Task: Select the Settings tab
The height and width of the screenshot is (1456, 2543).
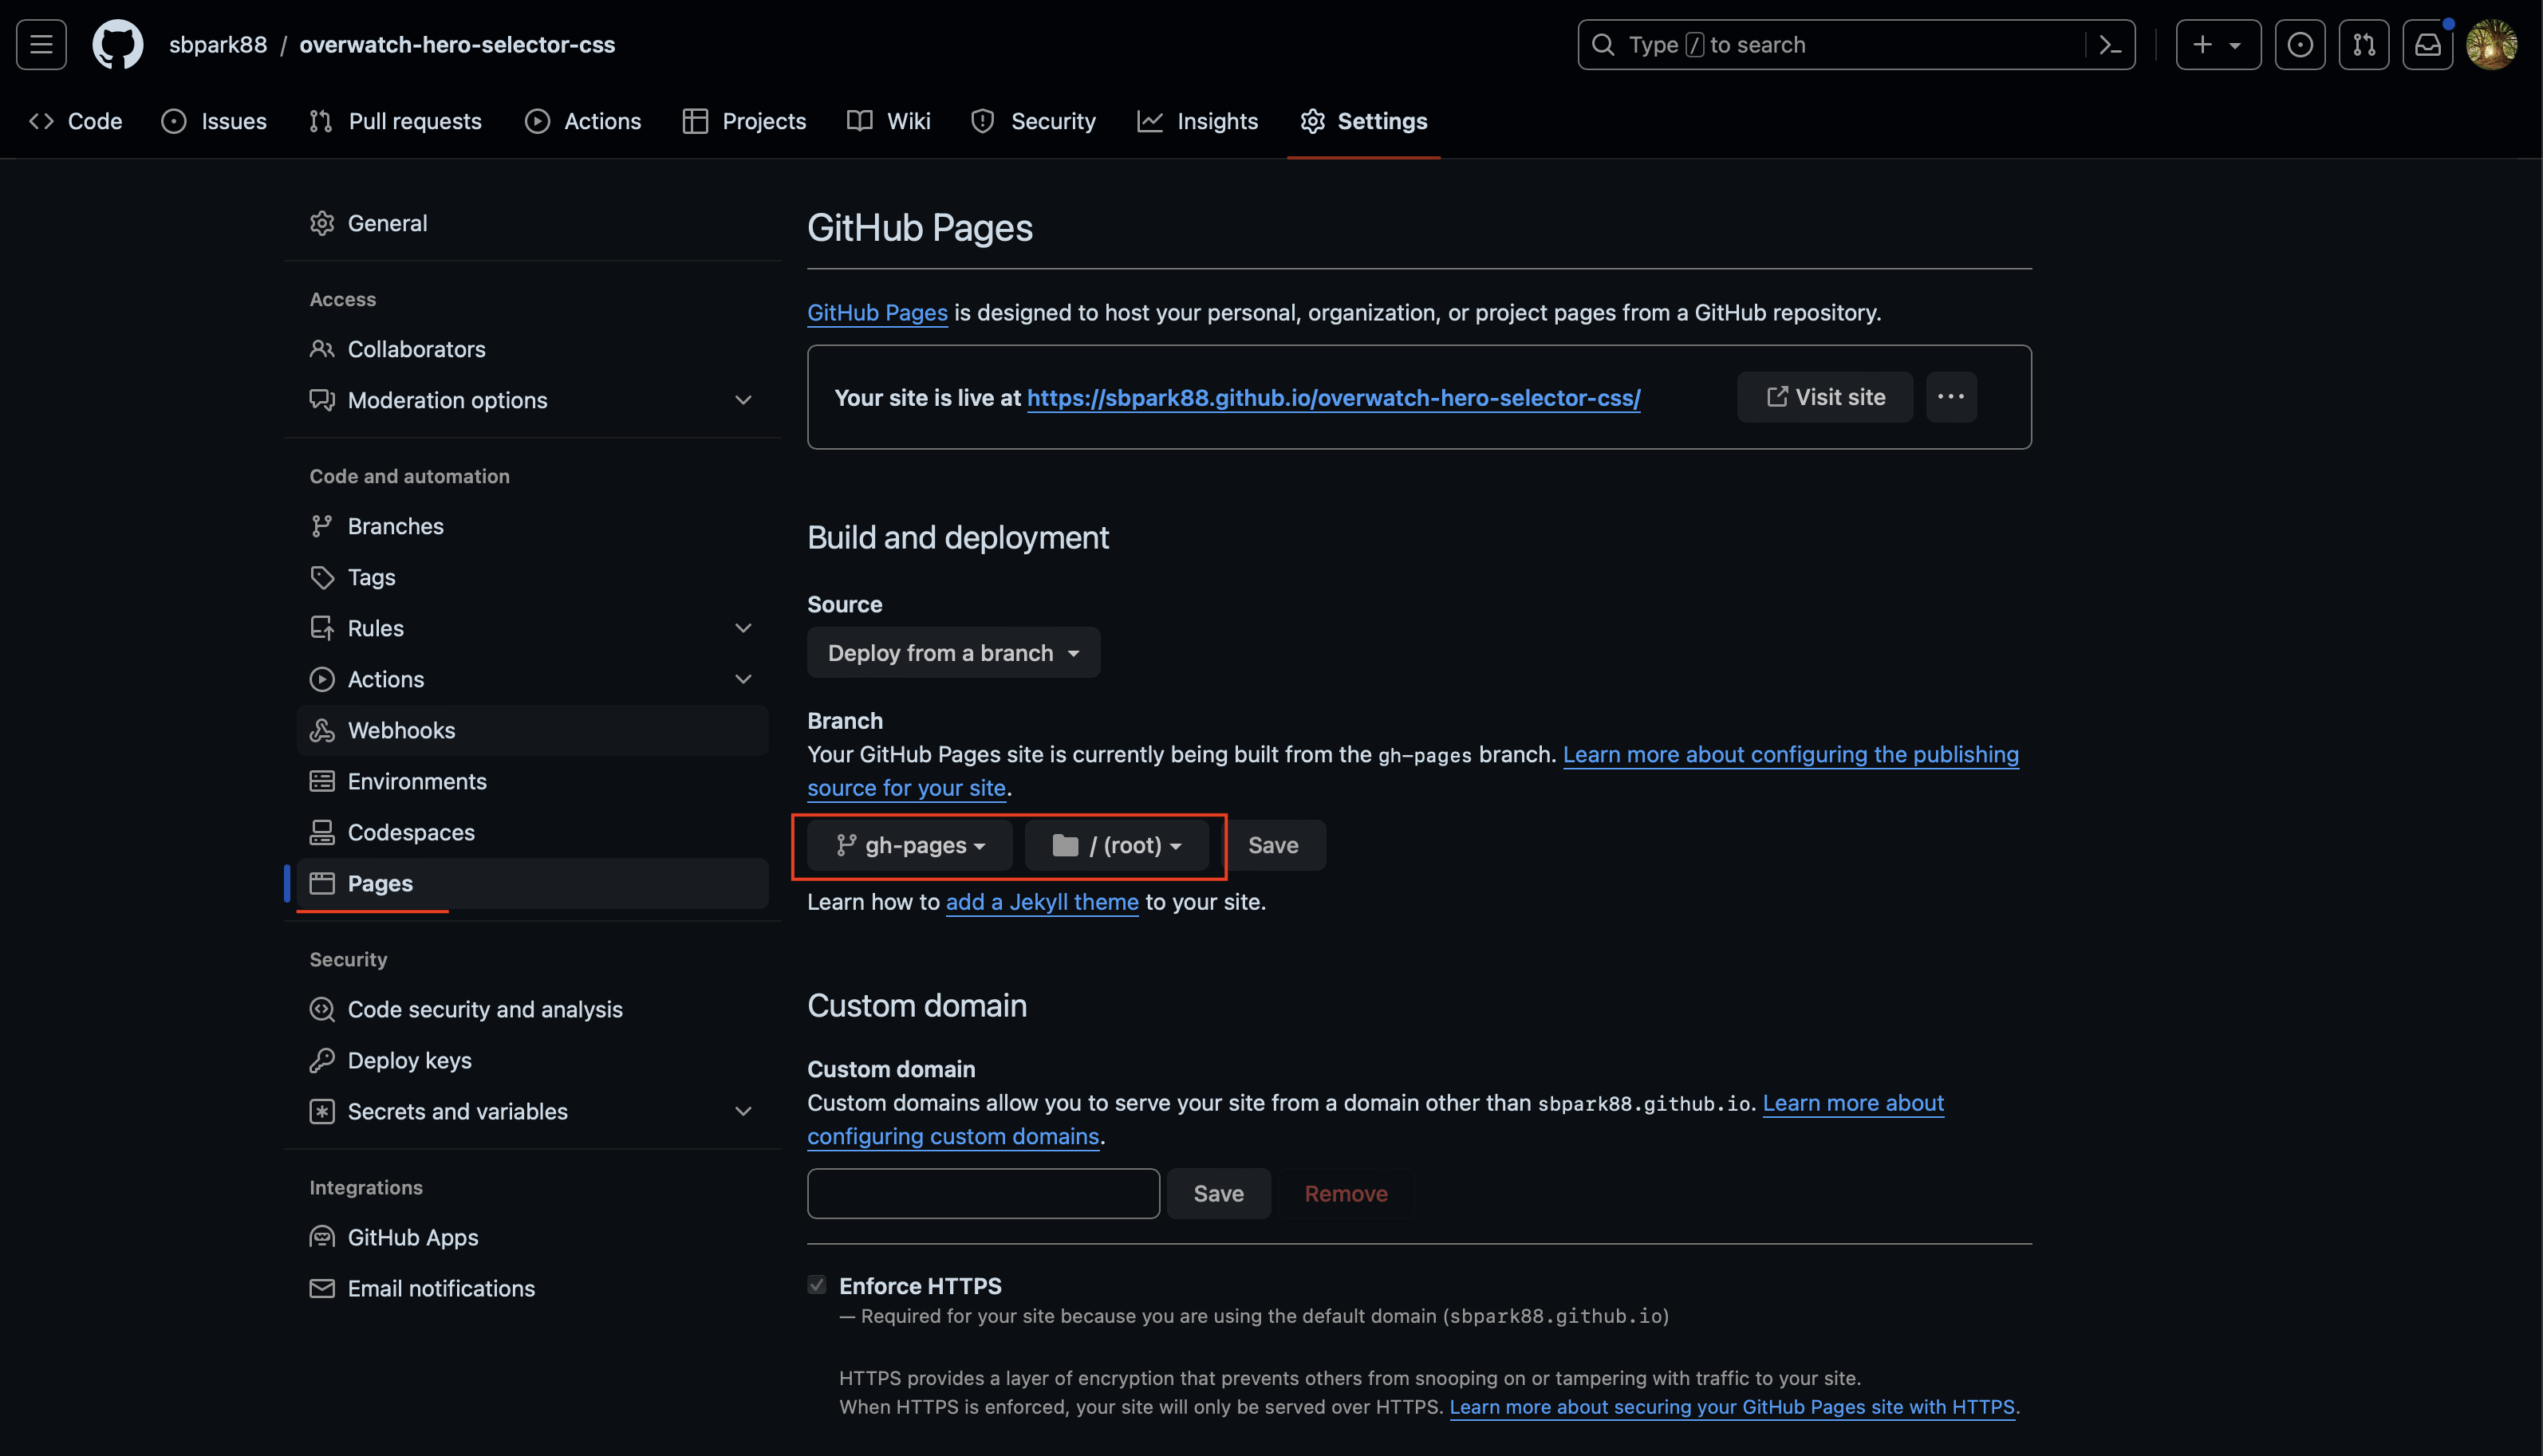Action: point(1363,121)
